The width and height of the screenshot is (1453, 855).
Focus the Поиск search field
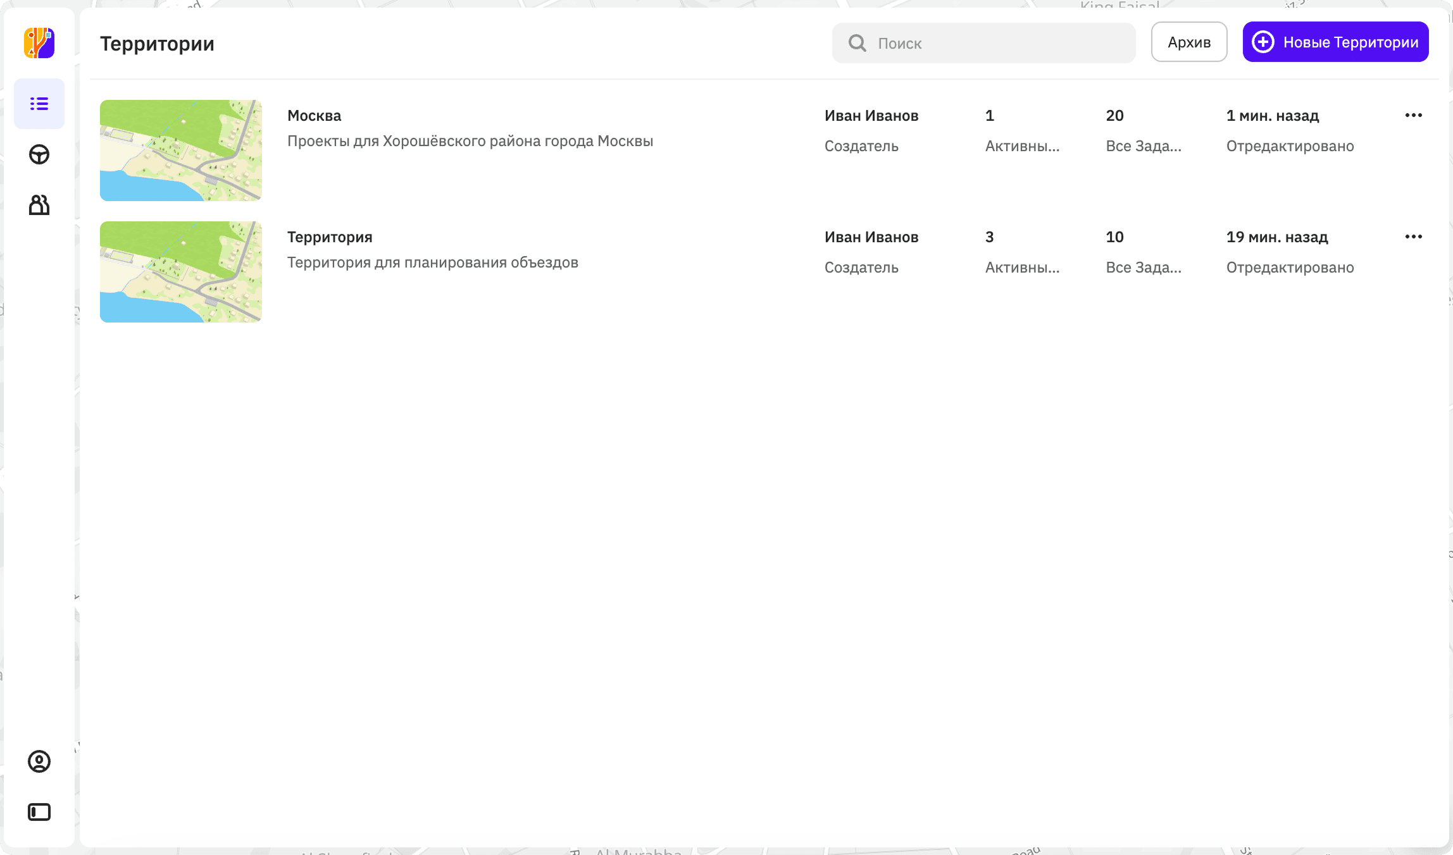983,43
